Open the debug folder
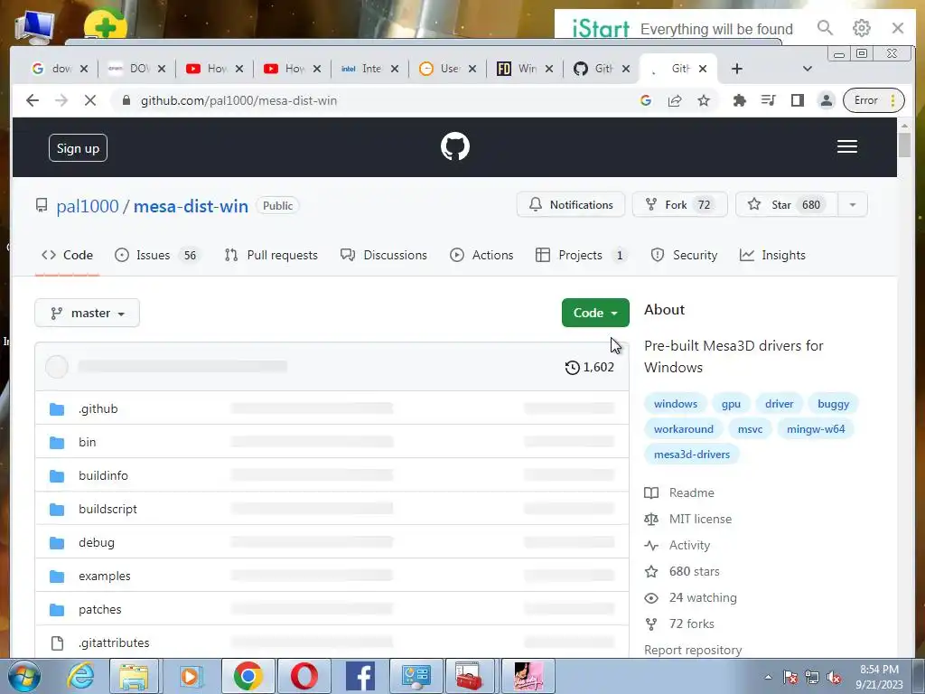The width and height of the screenshot is (925, 694). (x=97, y=542)
